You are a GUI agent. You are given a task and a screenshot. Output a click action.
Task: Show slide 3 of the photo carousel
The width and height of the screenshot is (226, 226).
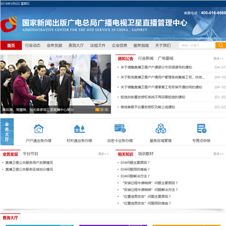106,109
